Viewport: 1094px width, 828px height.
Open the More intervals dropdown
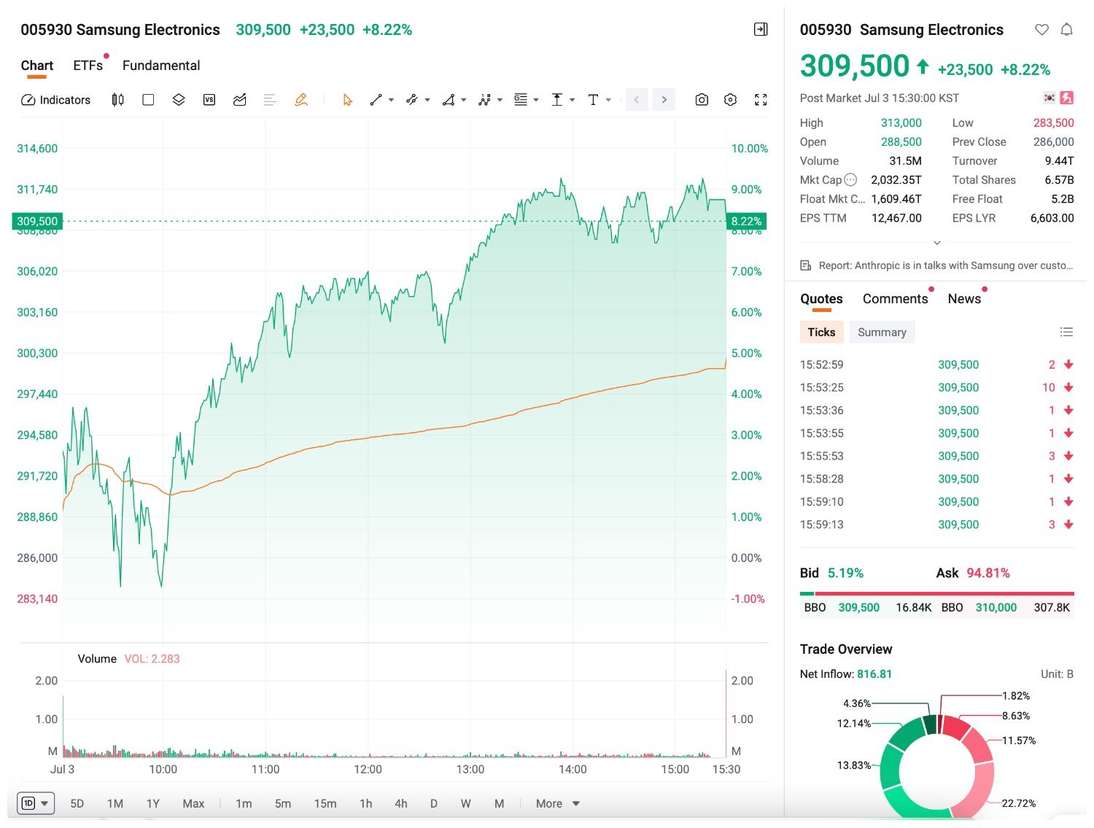(x=558, y=803)
